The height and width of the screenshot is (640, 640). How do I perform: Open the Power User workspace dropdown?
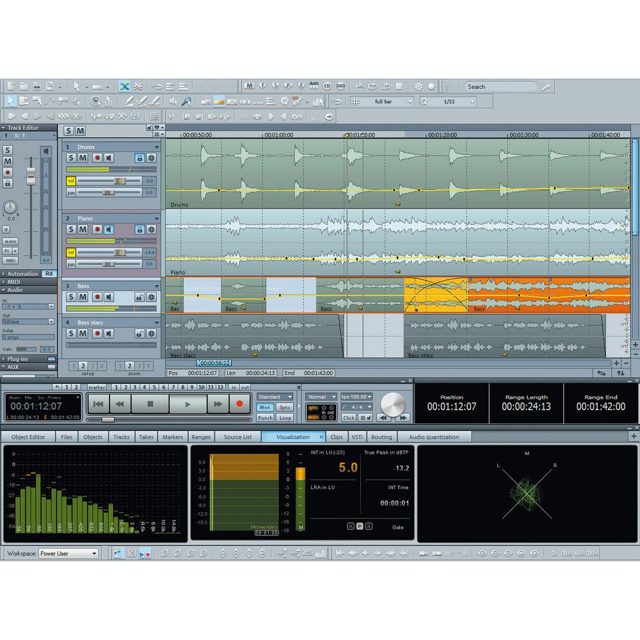tap(68, 553)
